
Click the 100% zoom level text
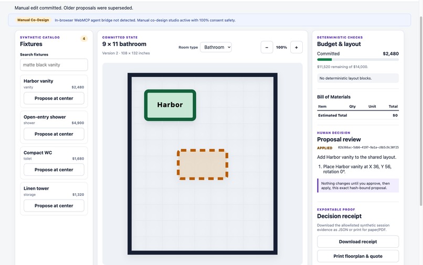pos(281,48)
